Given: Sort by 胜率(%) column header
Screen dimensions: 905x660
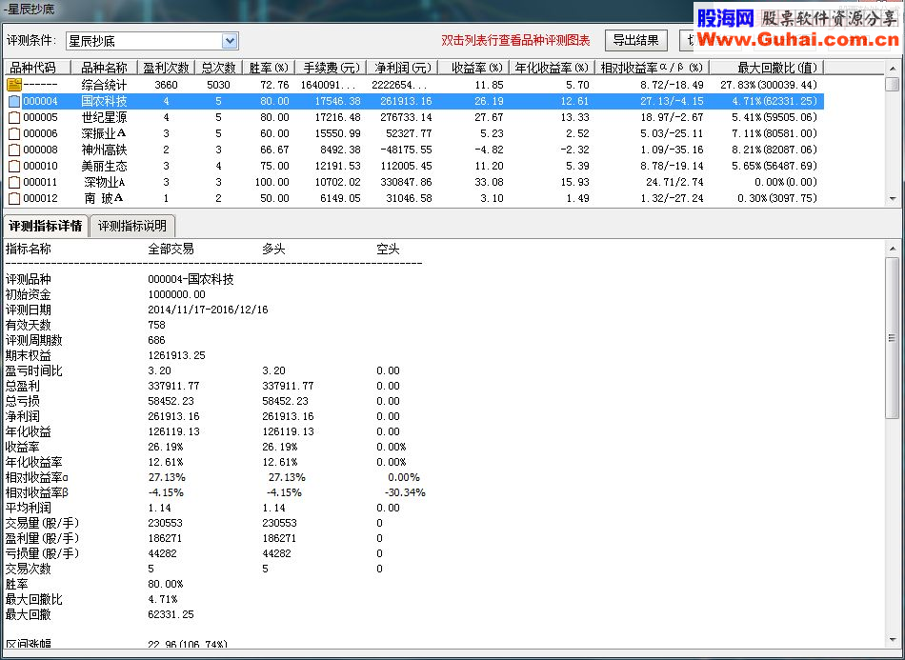Looking at the screenshot, I should (x=269, y=68).
